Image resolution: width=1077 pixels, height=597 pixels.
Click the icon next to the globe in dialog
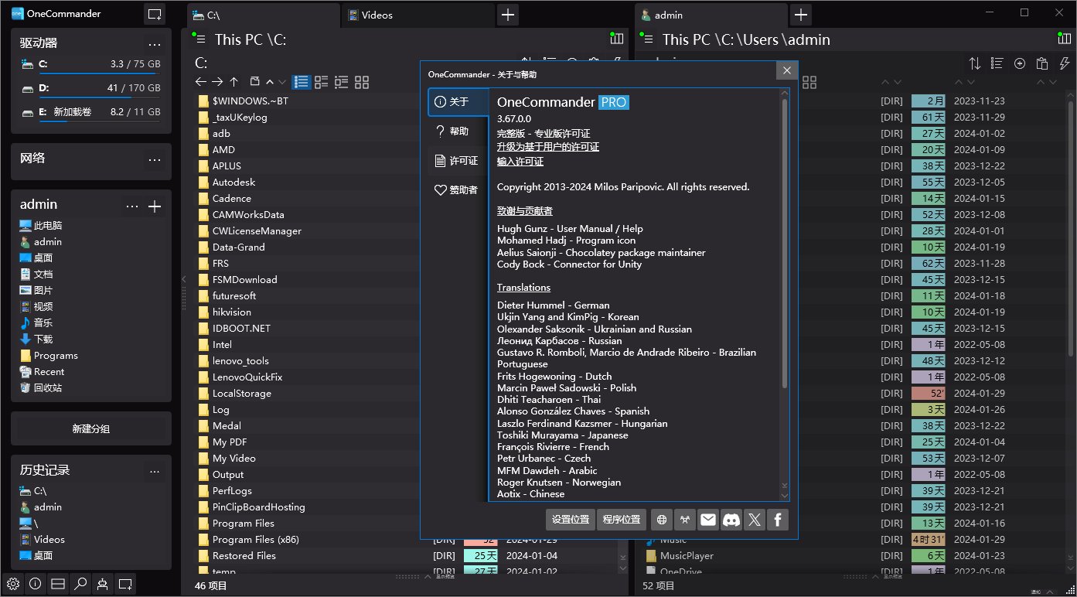(685, 520)
